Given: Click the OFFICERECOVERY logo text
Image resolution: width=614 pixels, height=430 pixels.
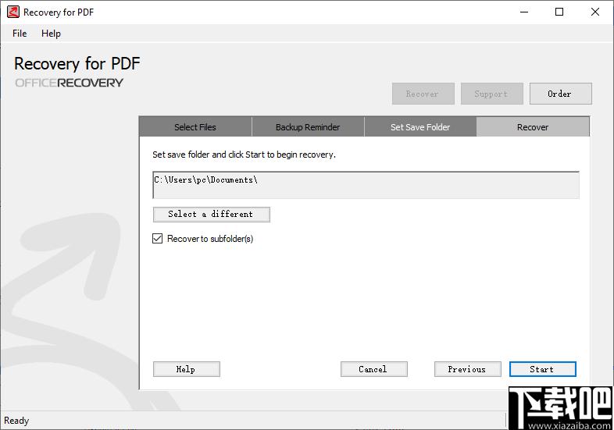Looking at the screenshot, I should (69, 83).
